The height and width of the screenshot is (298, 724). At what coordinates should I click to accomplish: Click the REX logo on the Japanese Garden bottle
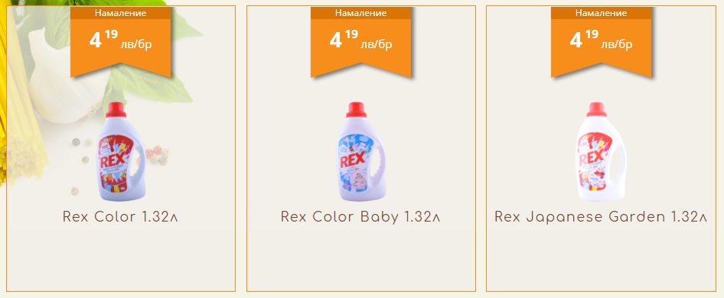[x=592, y=158]
